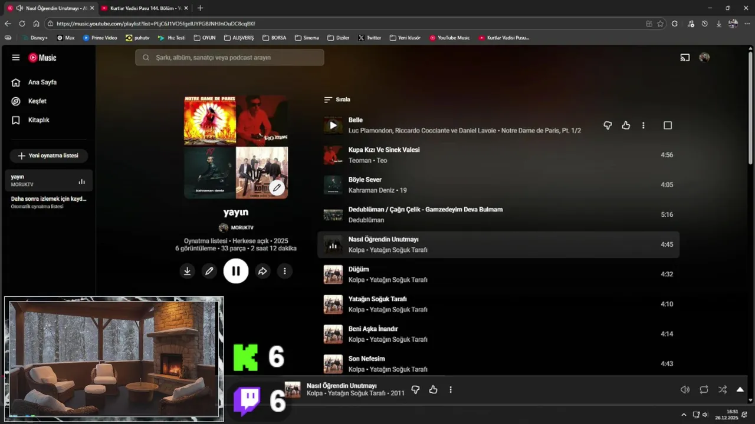755x424 pixels.
Task: Click the address bar URL
Action: point(156,24)
